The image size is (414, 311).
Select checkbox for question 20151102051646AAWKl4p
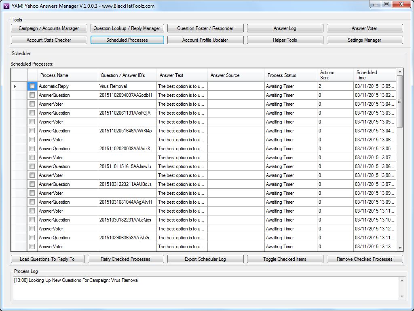pyautogui.click(x=32, y=131)
